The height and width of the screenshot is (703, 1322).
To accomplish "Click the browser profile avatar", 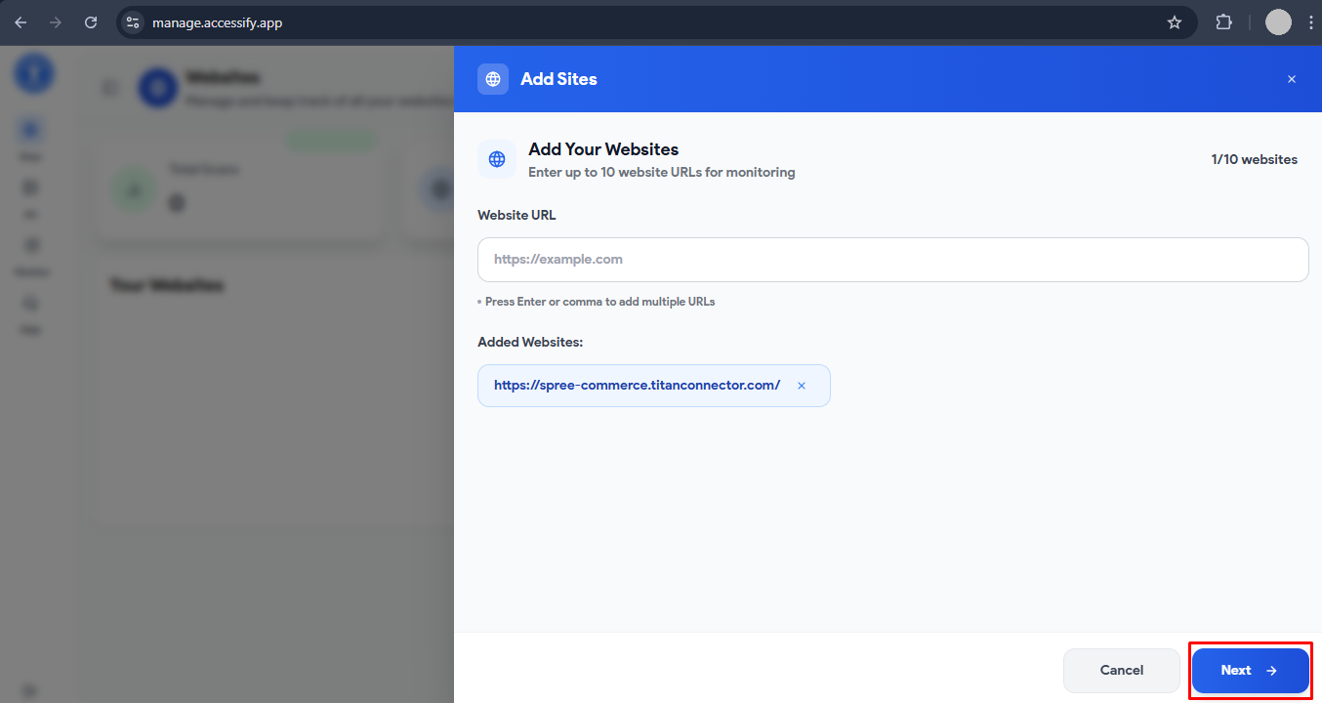I will coord(1278,21).
